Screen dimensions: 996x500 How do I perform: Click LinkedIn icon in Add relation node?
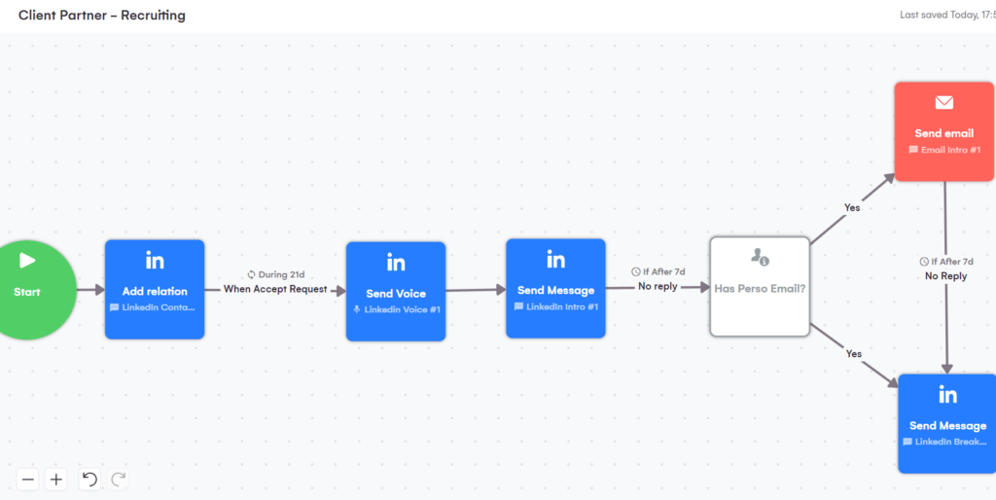(x=155, y=261)
